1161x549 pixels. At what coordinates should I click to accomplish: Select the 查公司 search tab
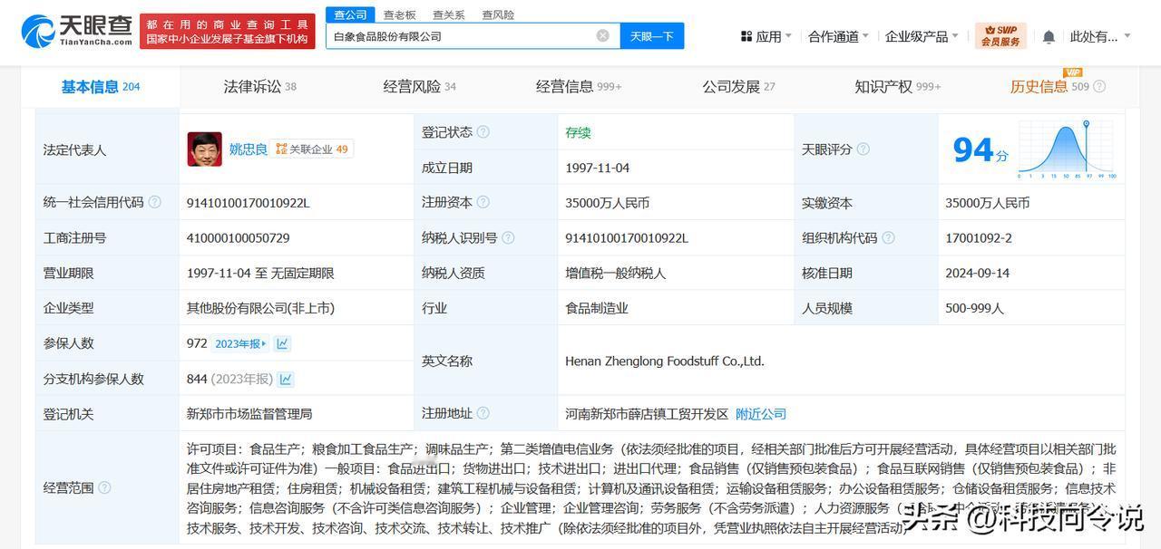pos(350,14)
